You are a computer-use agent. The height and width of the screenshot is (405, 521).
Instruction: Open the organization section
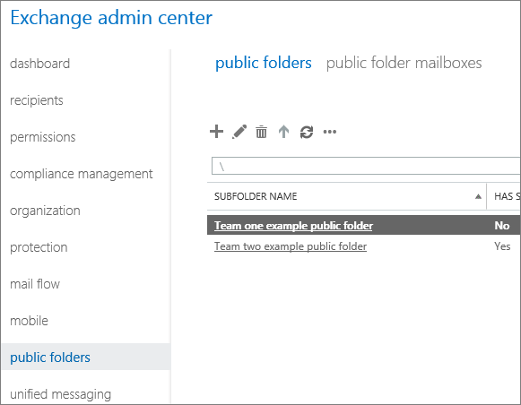click(x=45, y=211)
